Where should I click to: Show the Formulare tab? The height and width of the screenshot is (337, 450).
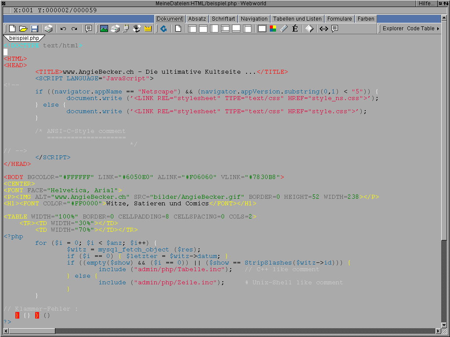click(340, 18)
